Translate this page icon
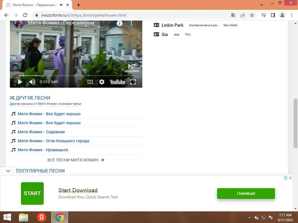Image resolution: width=298 pixels, height=223 pixels. click(x=233, y=15)
